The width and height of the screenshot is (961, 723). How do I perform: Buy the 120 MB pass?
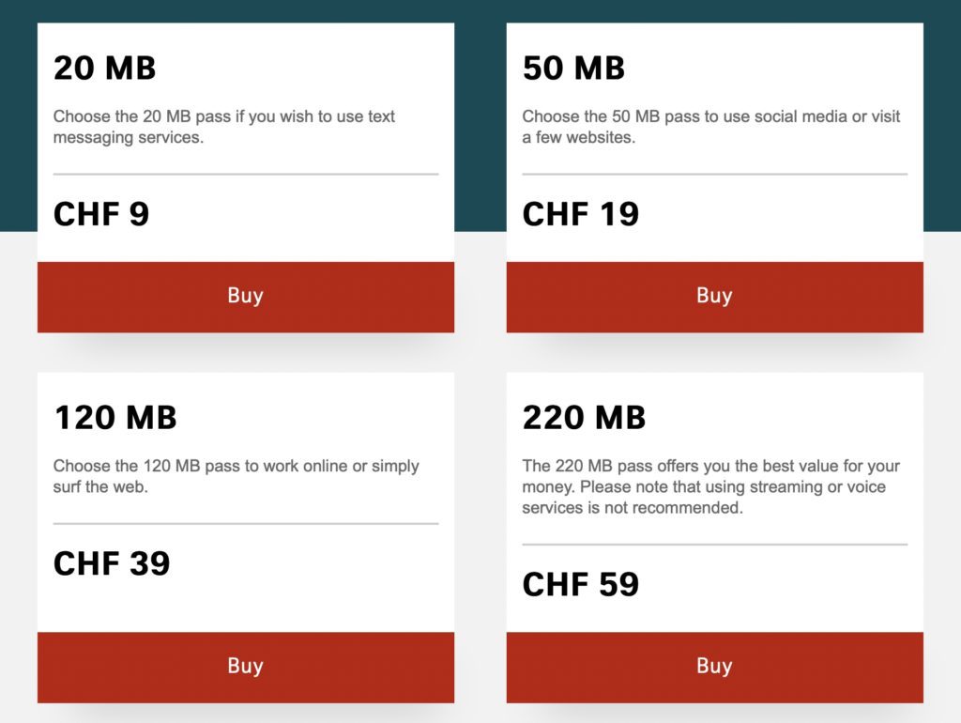[x=245, y=667]
